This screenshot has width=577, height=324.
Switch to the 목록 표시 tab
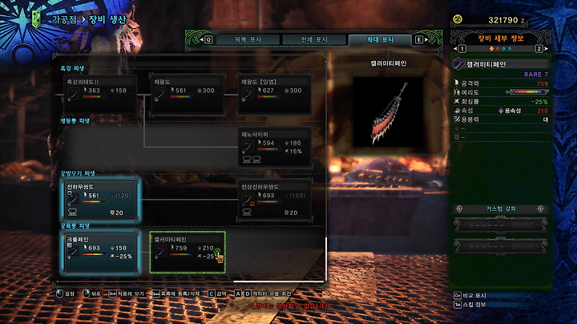[x=248, y=39]
